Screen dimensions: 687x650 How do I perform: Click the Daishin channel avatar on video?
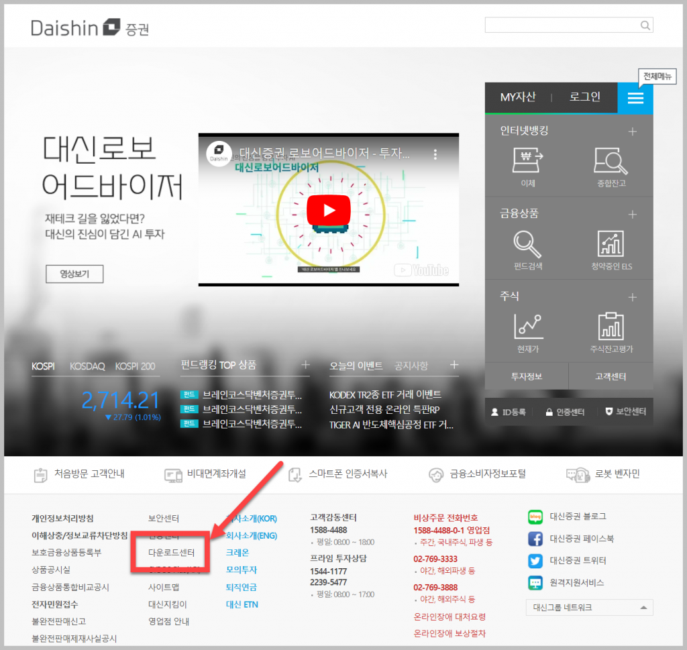click(x=219, y=154)
